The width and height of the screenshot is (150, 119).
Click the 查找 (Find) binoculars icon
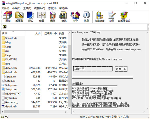click(63, 15)
